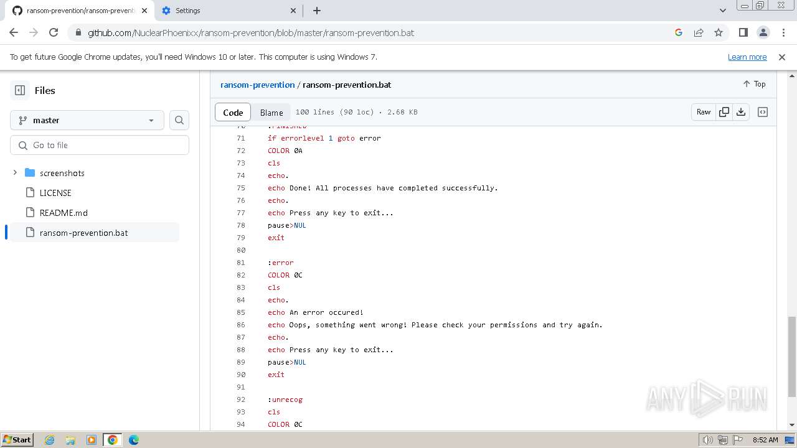
Task: Go back to previous page
Action: click(x=14, y=32)
